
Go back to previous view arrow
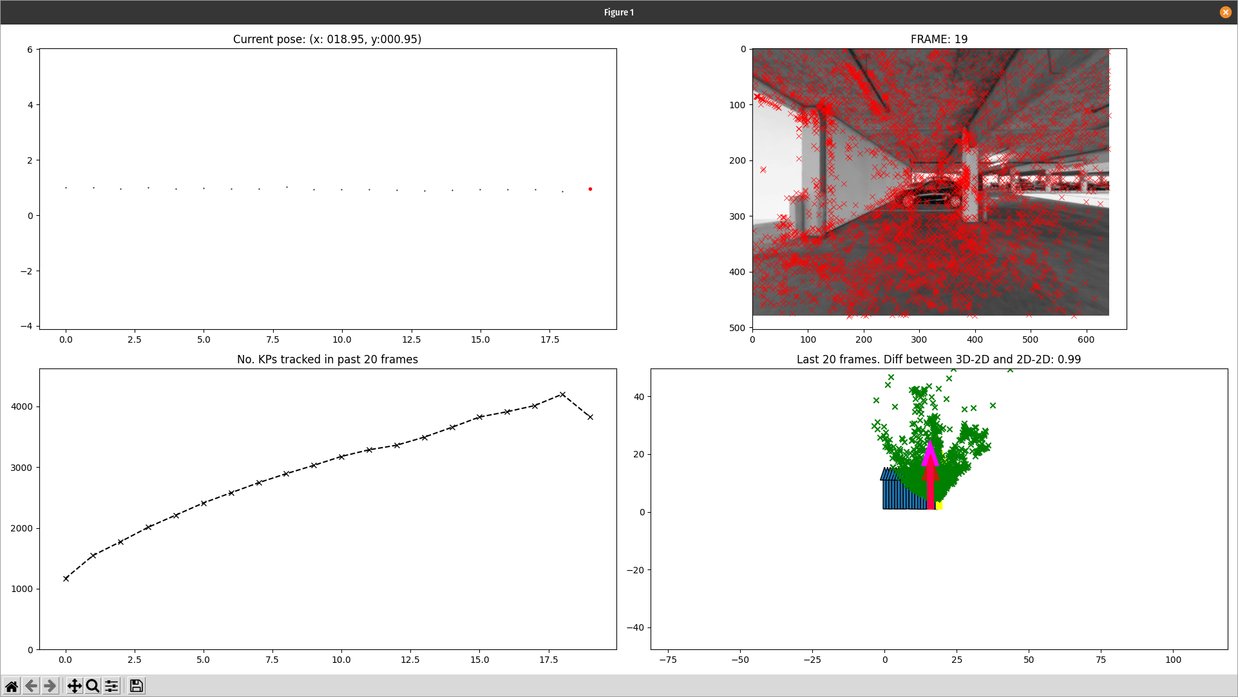coord(30,686)
